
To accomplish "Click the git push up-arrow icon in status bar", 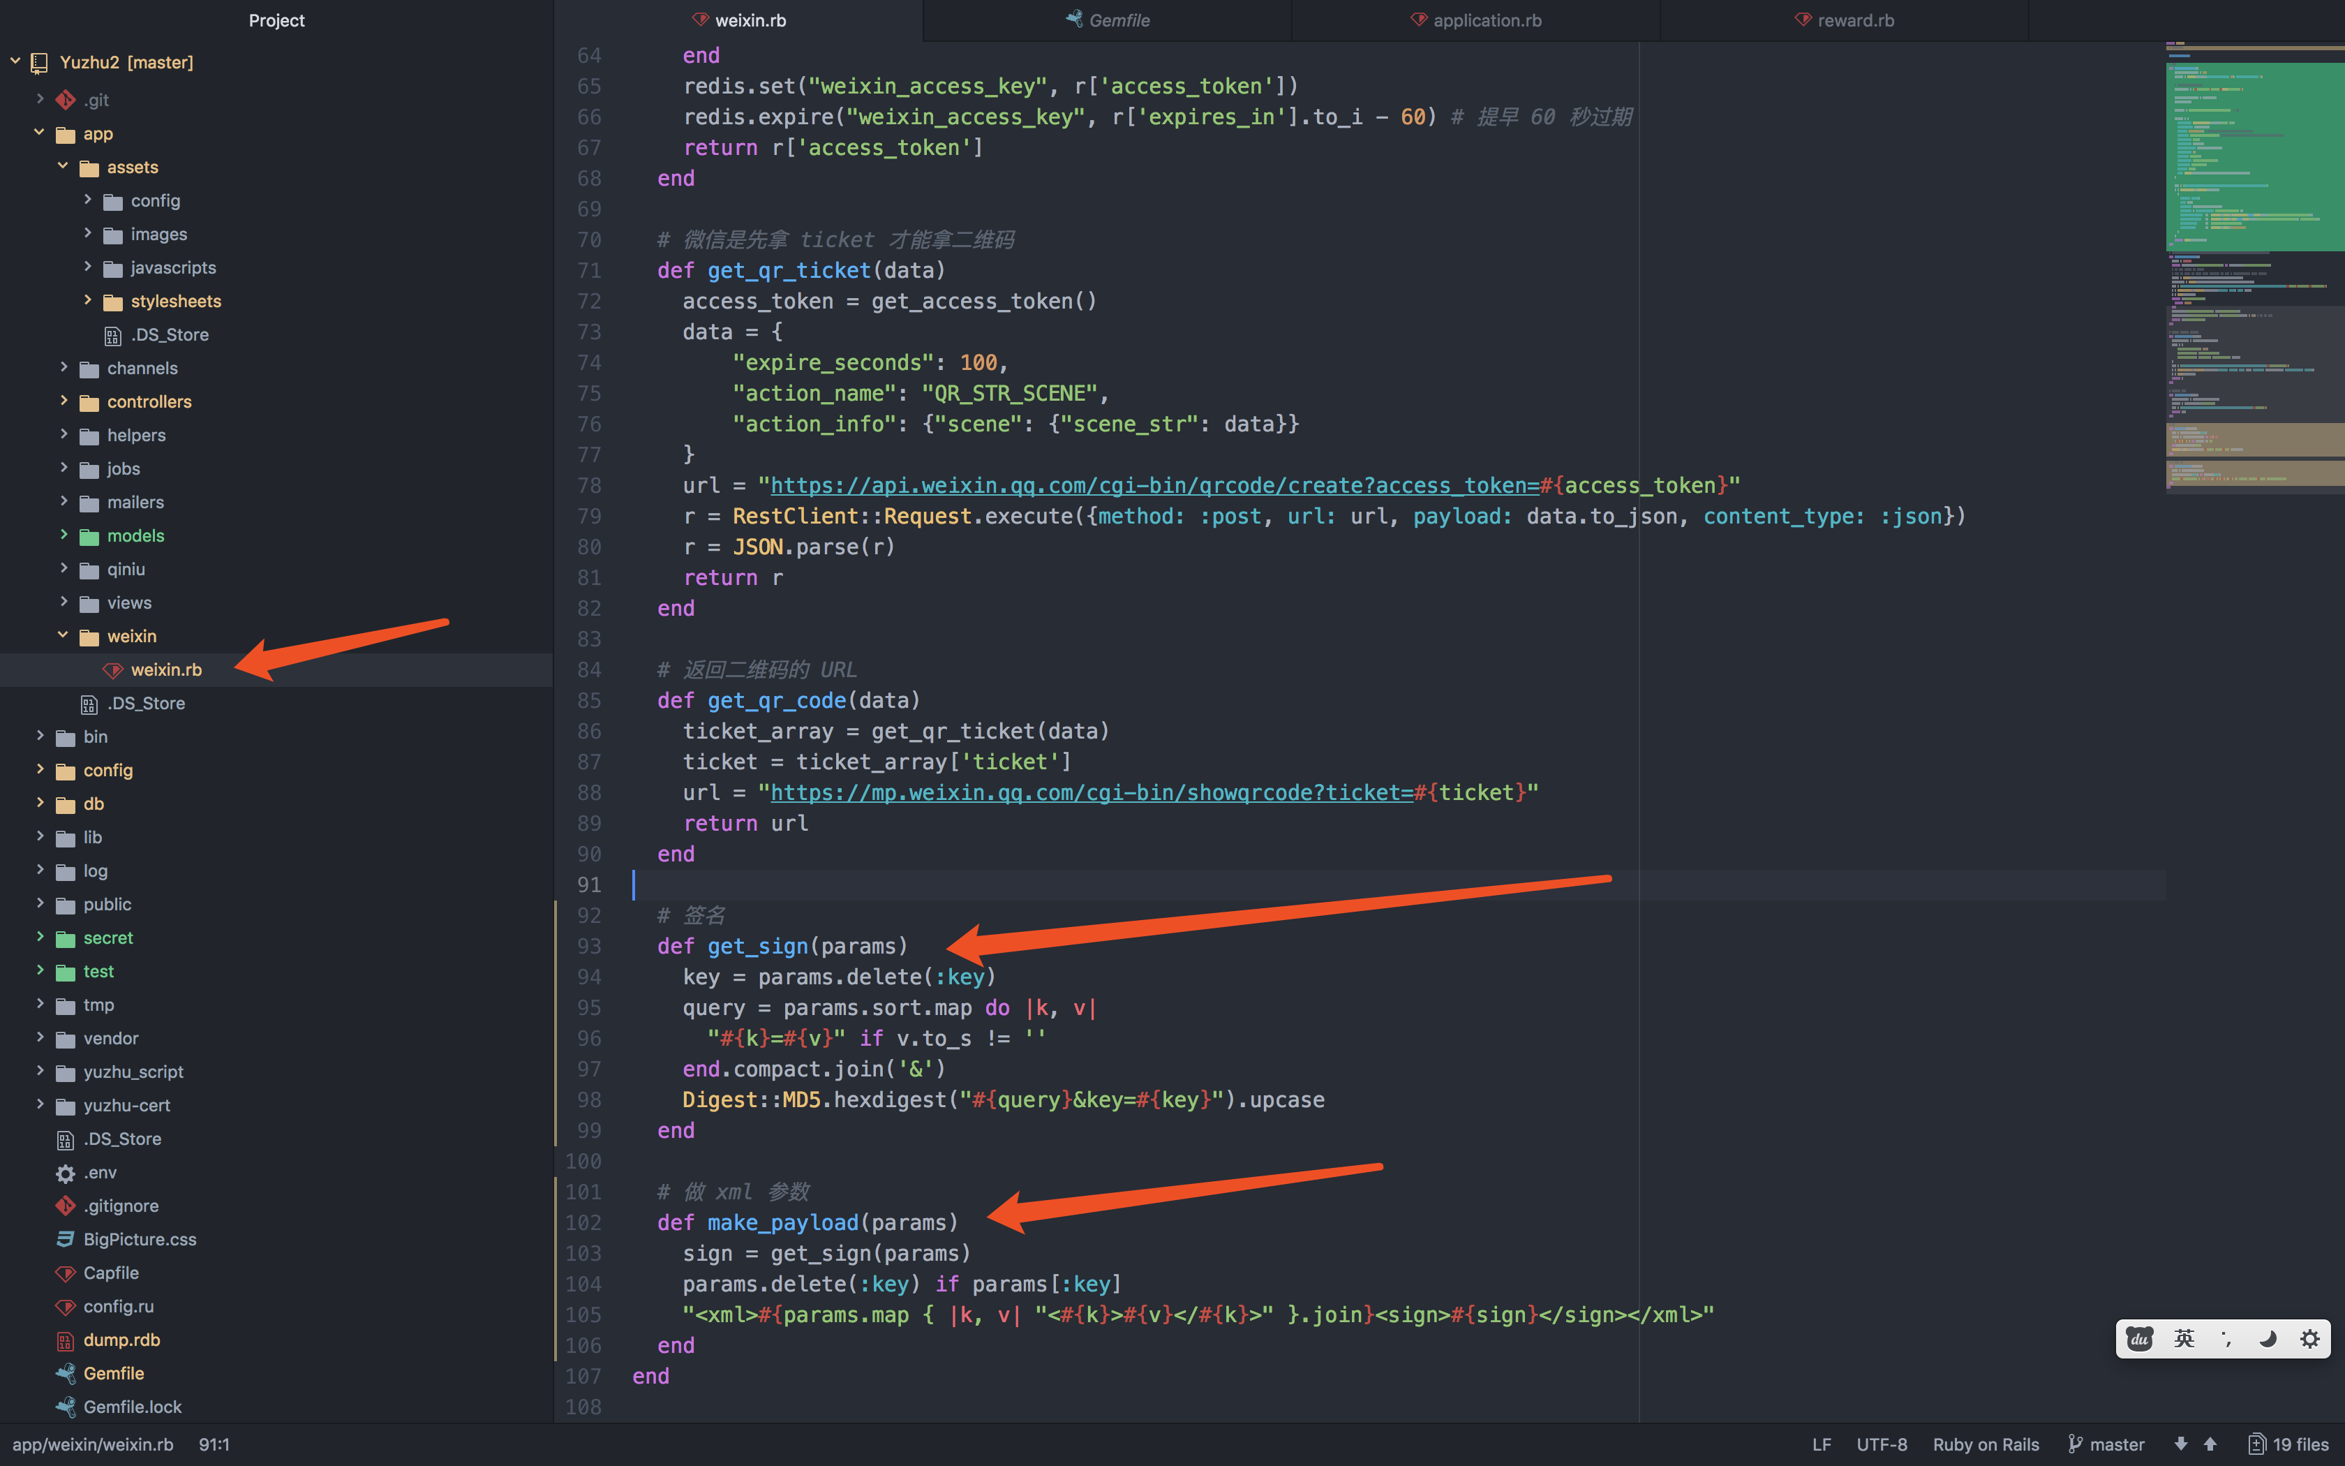I will (2210, 1444).
